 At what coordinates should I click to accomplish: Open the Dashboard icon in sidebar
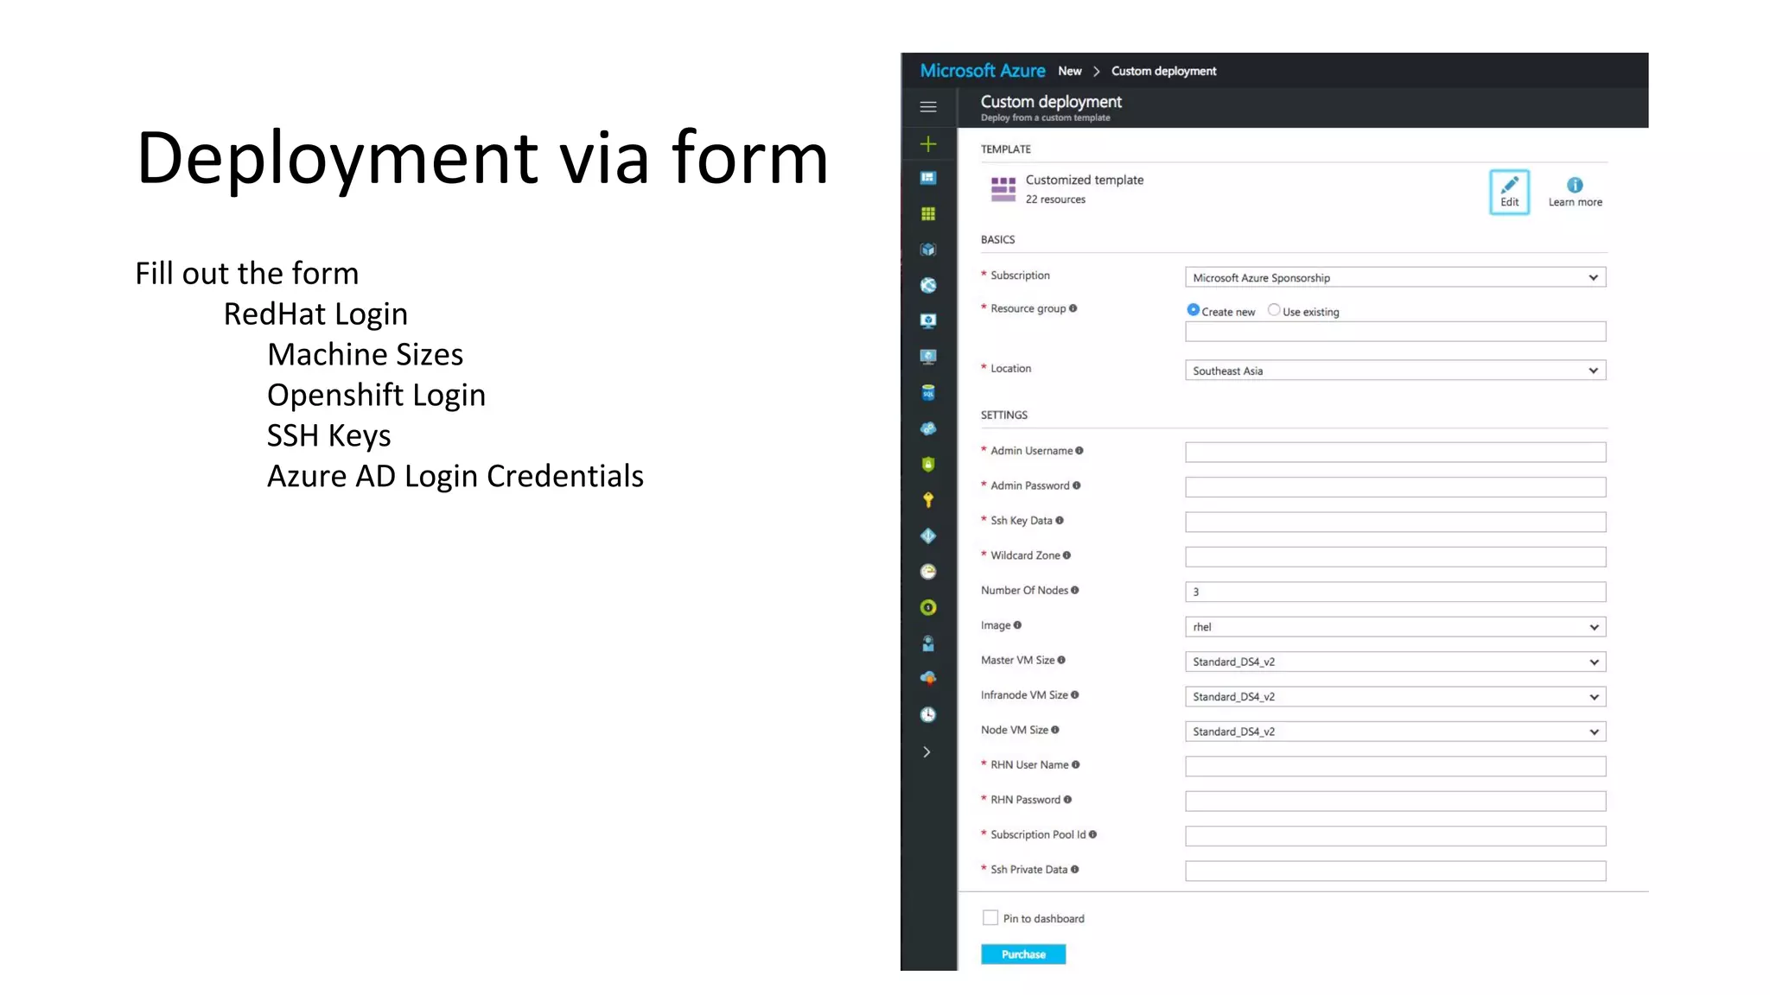coord(928,178)
